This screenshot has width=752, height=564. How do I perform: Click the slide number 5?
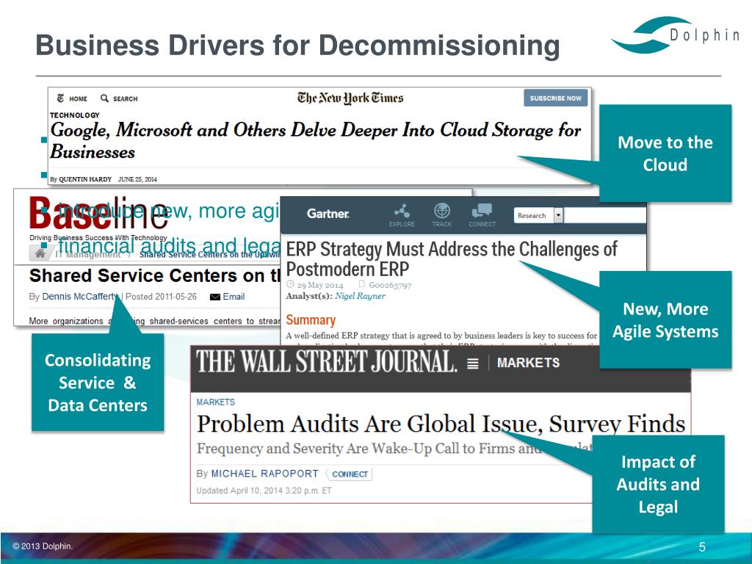702,546
